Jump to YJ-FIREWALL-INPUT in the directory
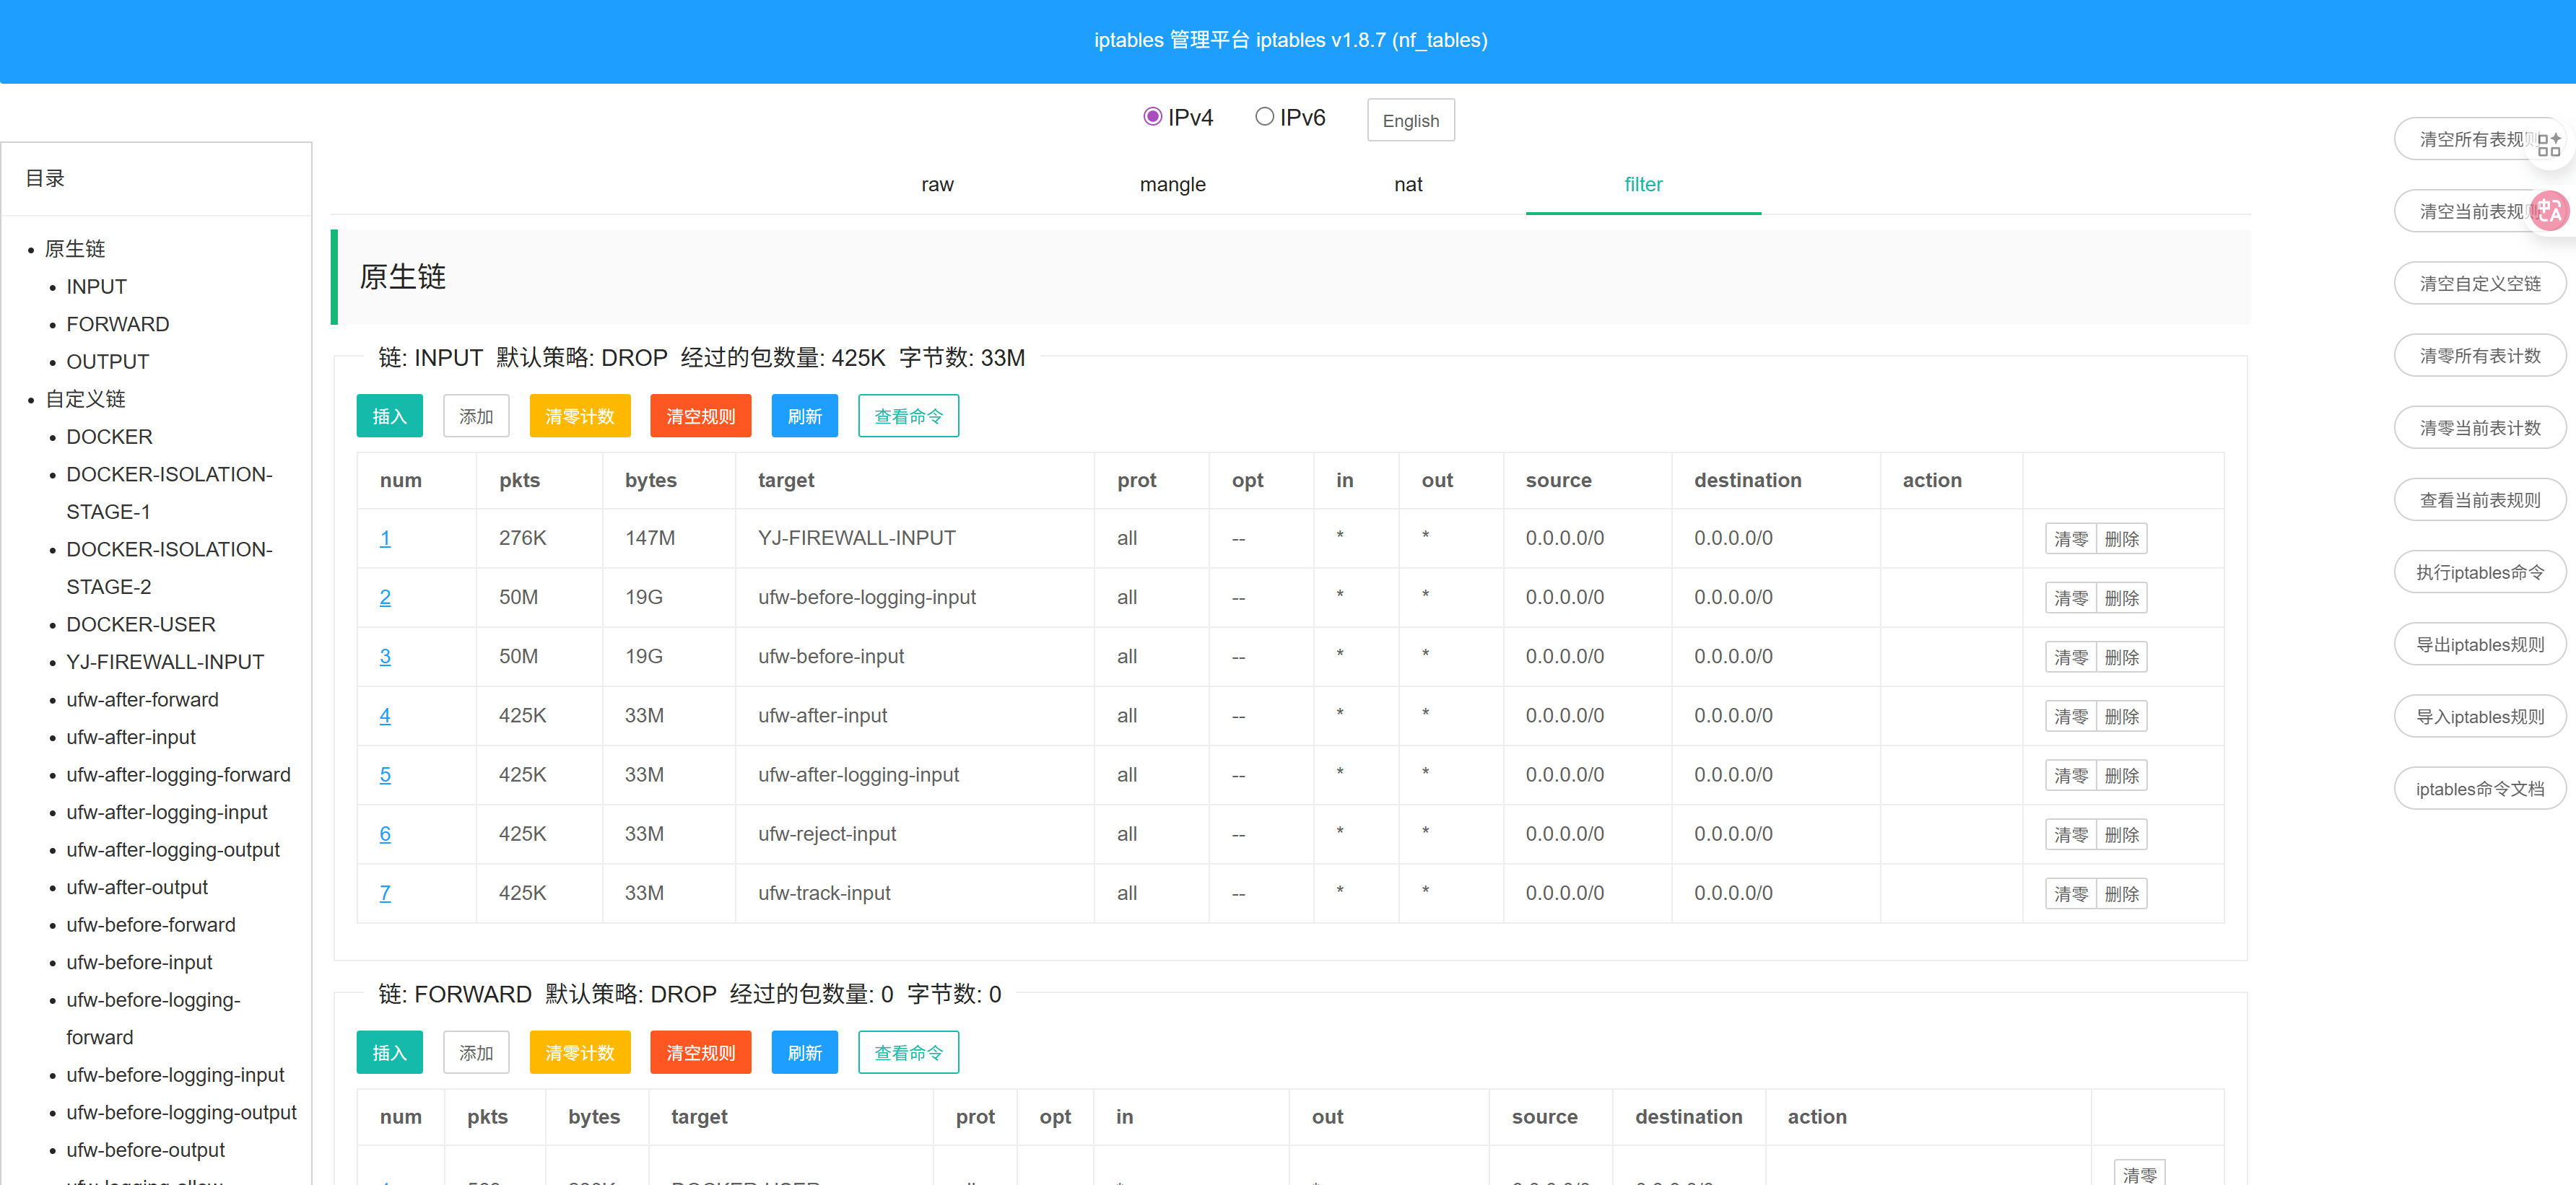The image size is (2576, 1185). (165, 661)
